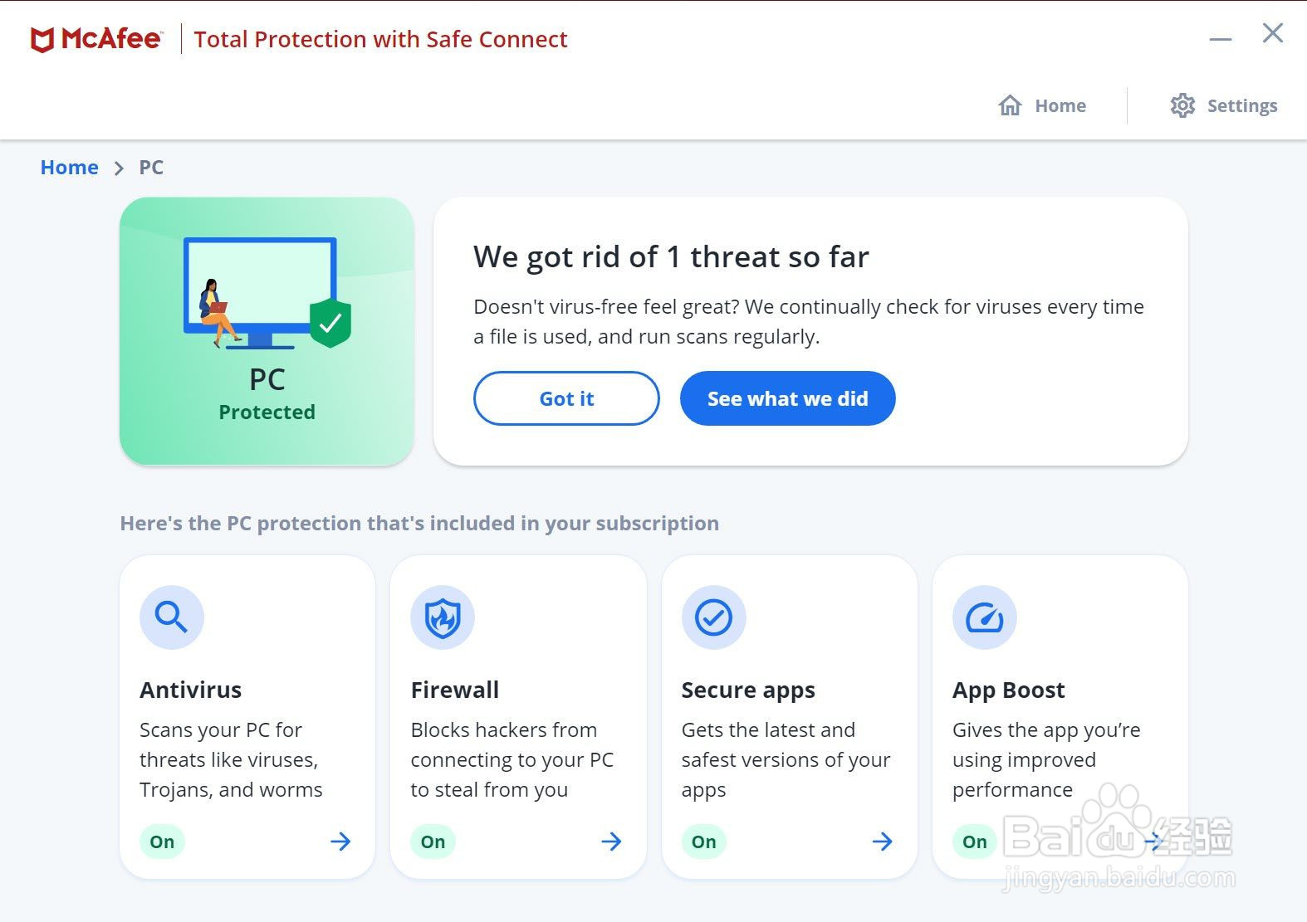
Task: Toggle the Secure apps On status badge
Action: coord(703,842)
